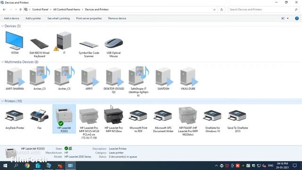Viewport: 302px width, 170px height.
Task: Click the back navigation arrow
Action: point(4,9)
